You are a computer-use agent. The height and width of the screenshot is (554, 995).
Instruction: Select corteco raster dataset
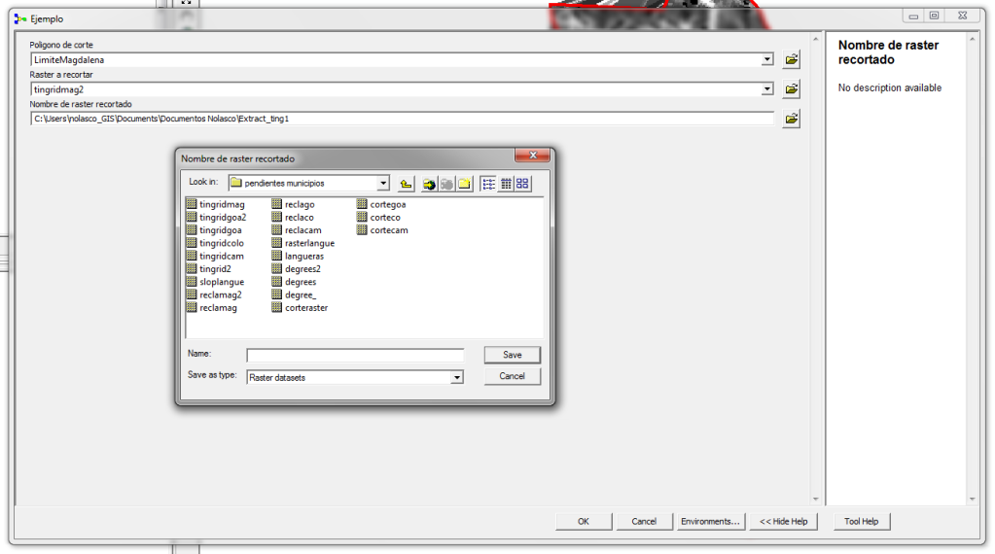click(378, 218)
